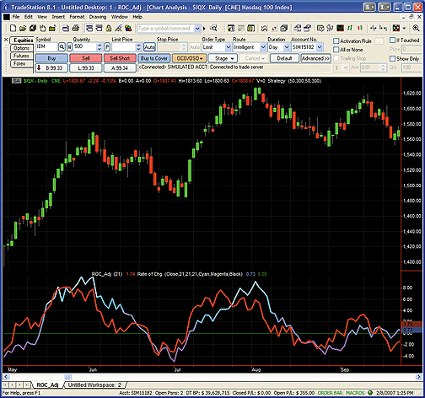Click the clock refresh toolbar icon
Image resolution: width=425 pixels, height=398 pixels.
[320, 28]
